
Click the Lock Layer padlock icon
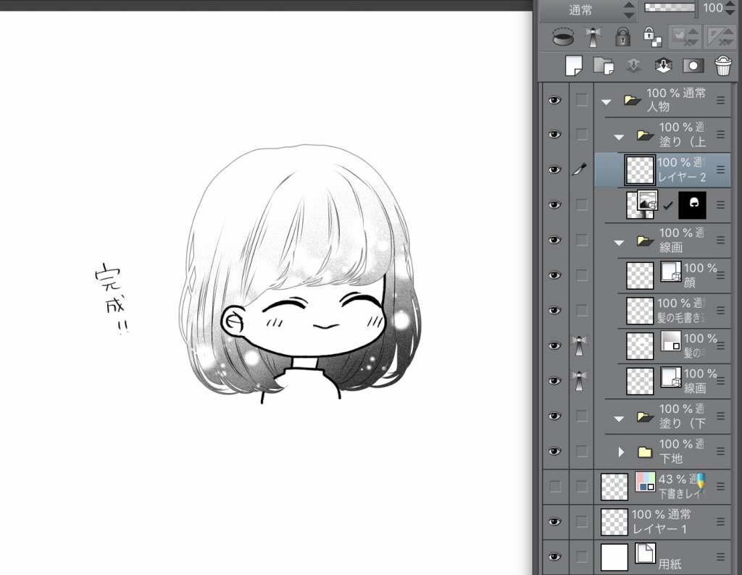pyautogui.click(x=622, y=36)
